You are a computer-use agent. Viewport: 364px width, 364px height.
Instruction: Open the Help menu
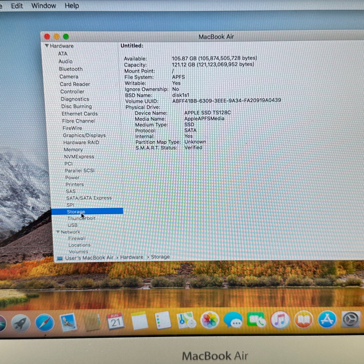coord(72,6)
